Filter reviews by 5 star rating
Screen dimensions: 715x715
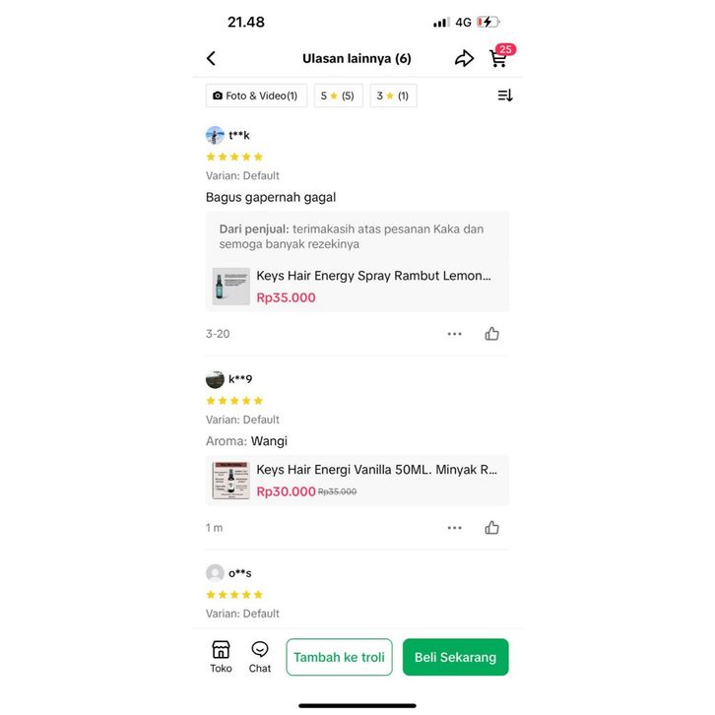tap(338, 96)
